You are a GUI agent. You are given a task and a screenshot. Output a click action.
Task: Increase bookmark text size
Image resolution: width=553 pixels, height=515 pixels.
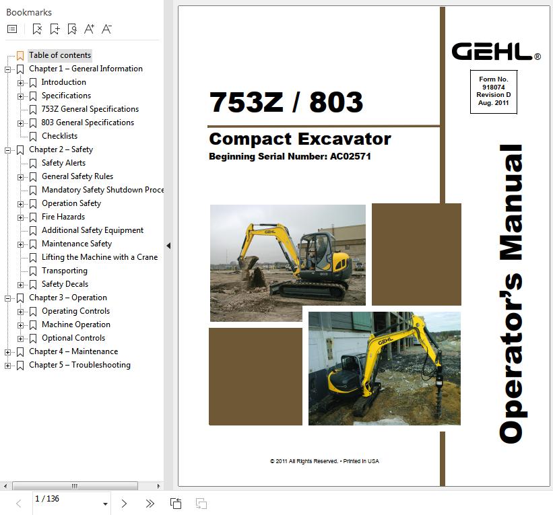coord(89,29)
